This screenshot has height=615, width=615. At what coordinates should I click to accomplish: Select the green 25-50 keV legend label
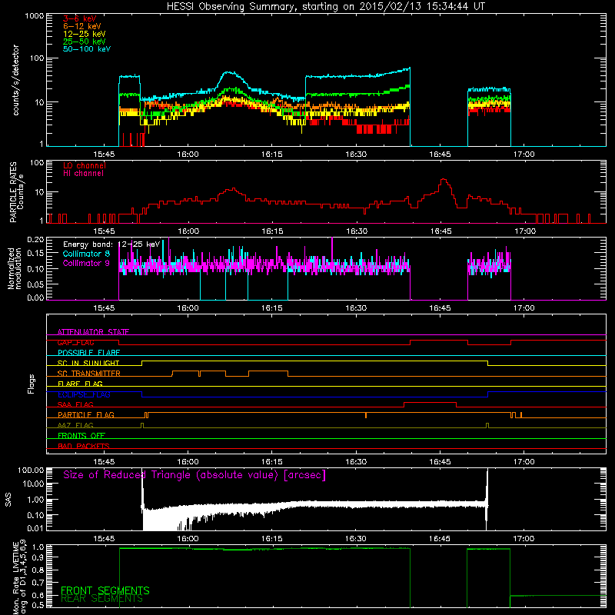[85, 42]
